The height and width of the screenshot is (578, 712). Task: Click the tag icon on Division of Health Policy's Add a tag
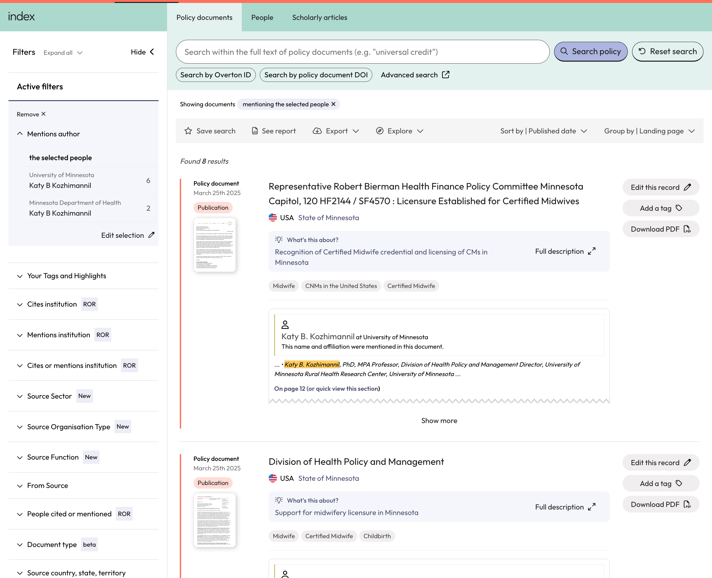point(679,483)
